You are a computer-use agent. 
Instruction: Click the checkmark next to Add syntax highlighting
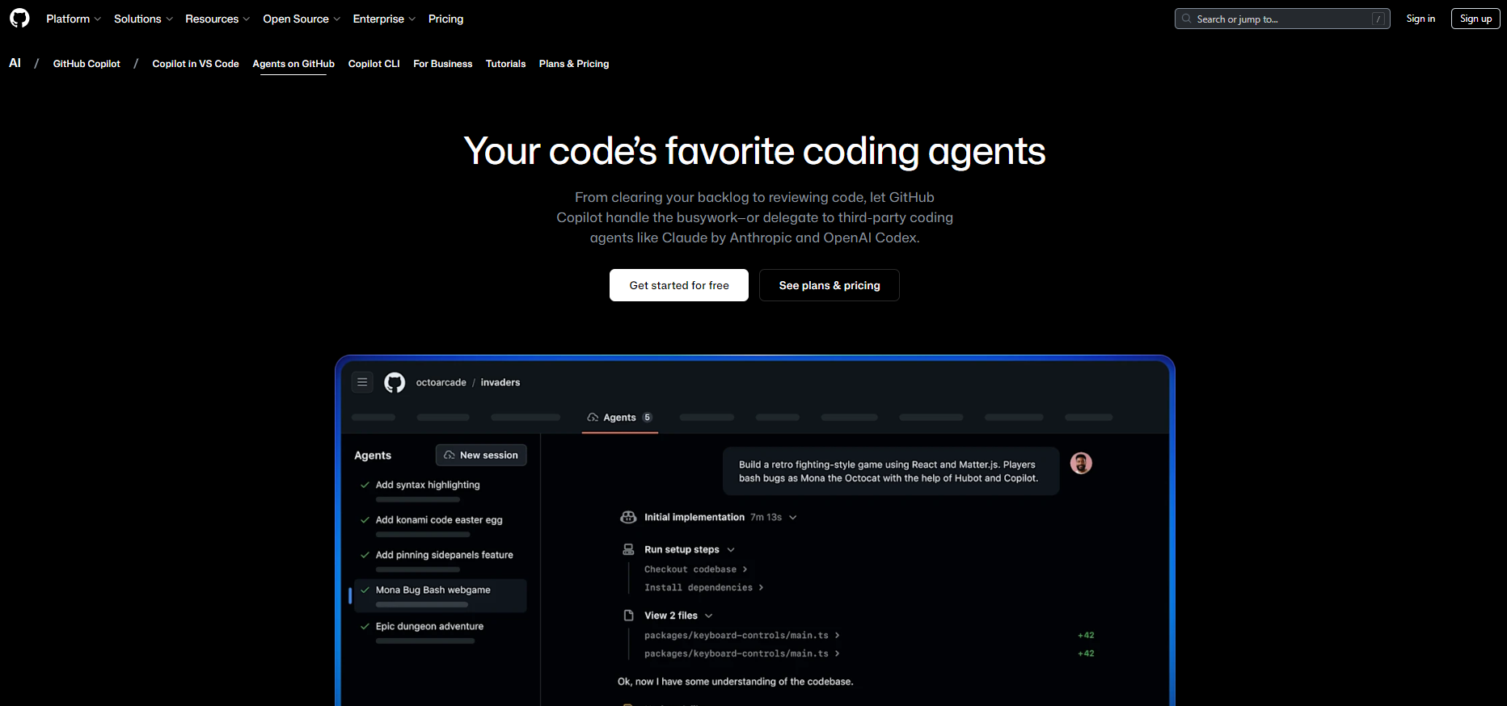(x=365, y=485)
